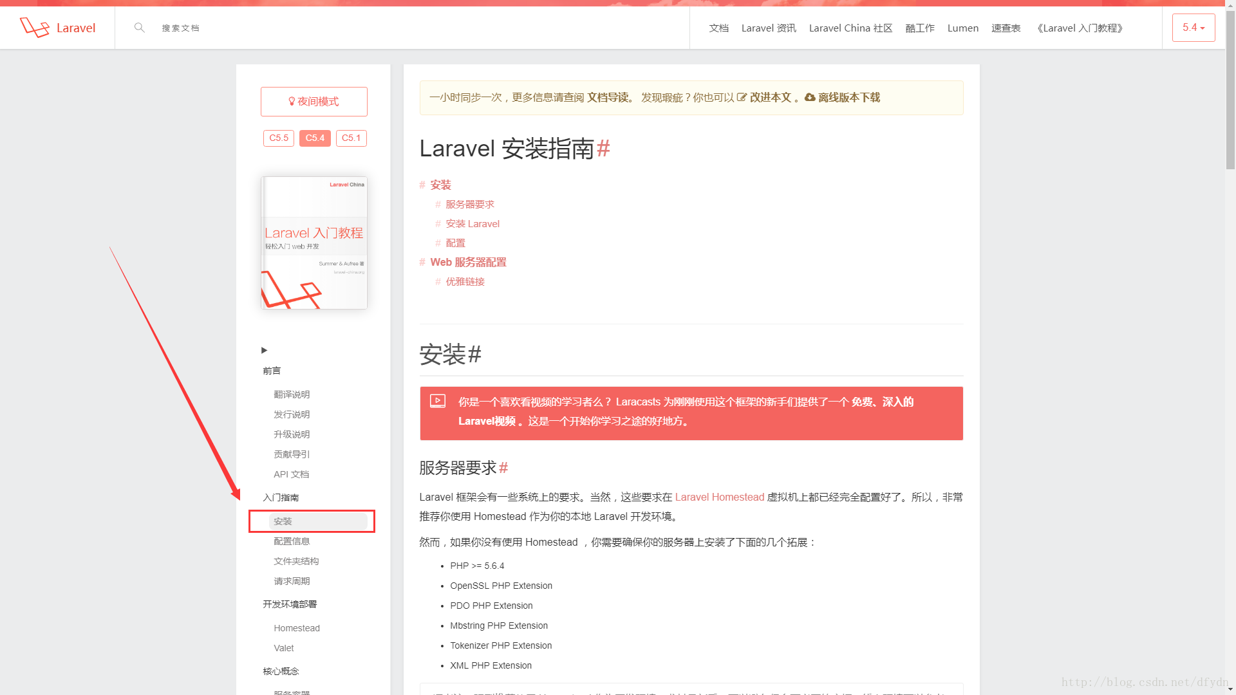Open 发行说明 in sidebar

(x=292, y=414)
